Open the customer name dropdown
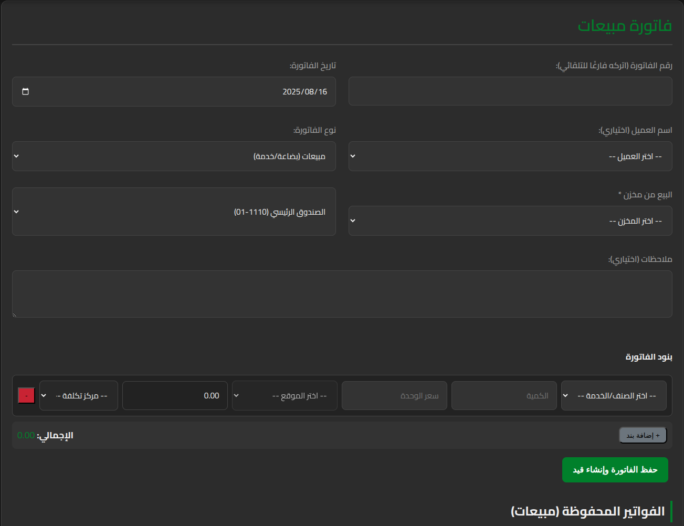Screen dimensions: 684x526 click(510, 156)
